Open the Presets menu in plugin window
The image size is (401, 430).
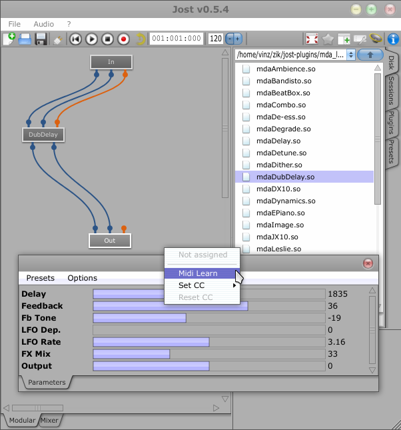click(x=40, y=278)
